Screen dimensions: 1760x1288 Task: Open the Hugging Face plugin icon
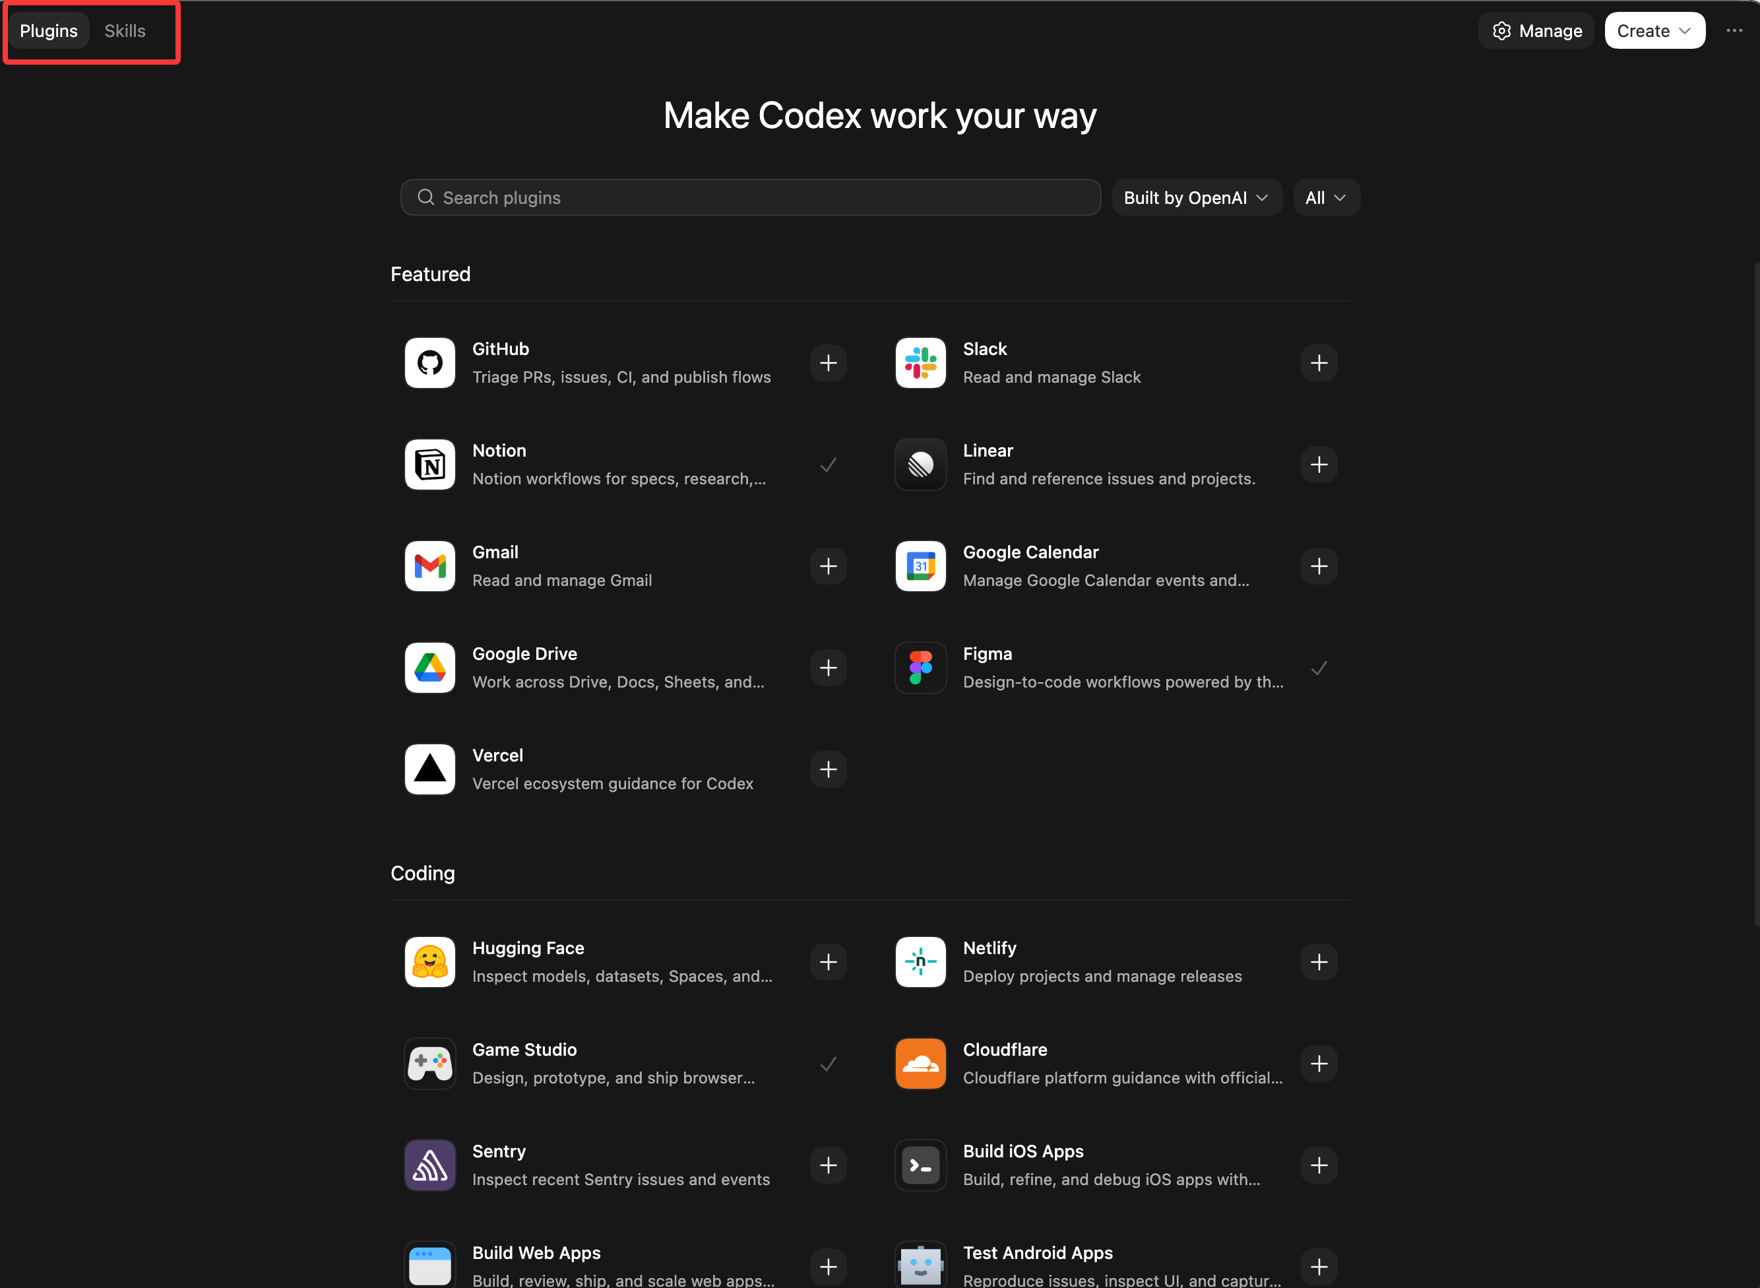point(429,962)
